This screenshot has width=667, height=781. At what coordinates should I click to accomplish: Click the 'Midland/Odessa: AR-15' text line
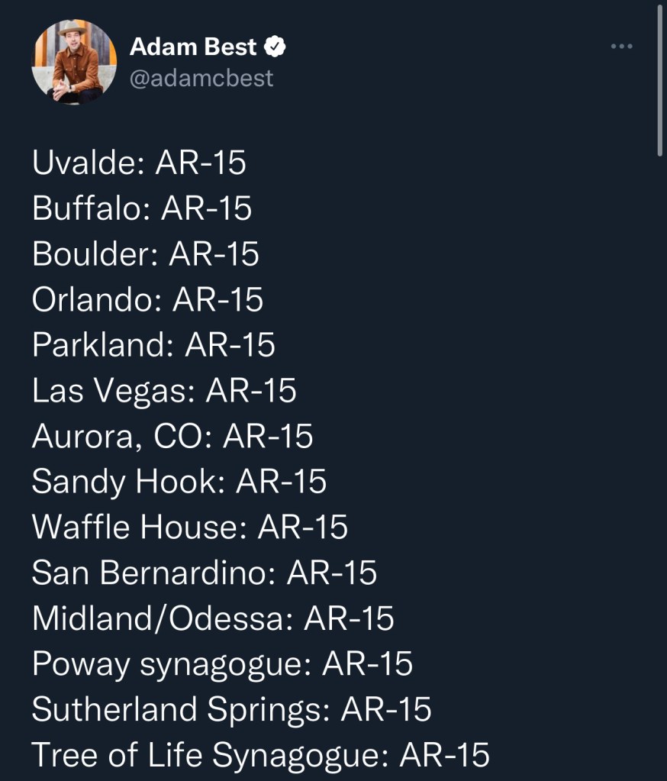213,618
